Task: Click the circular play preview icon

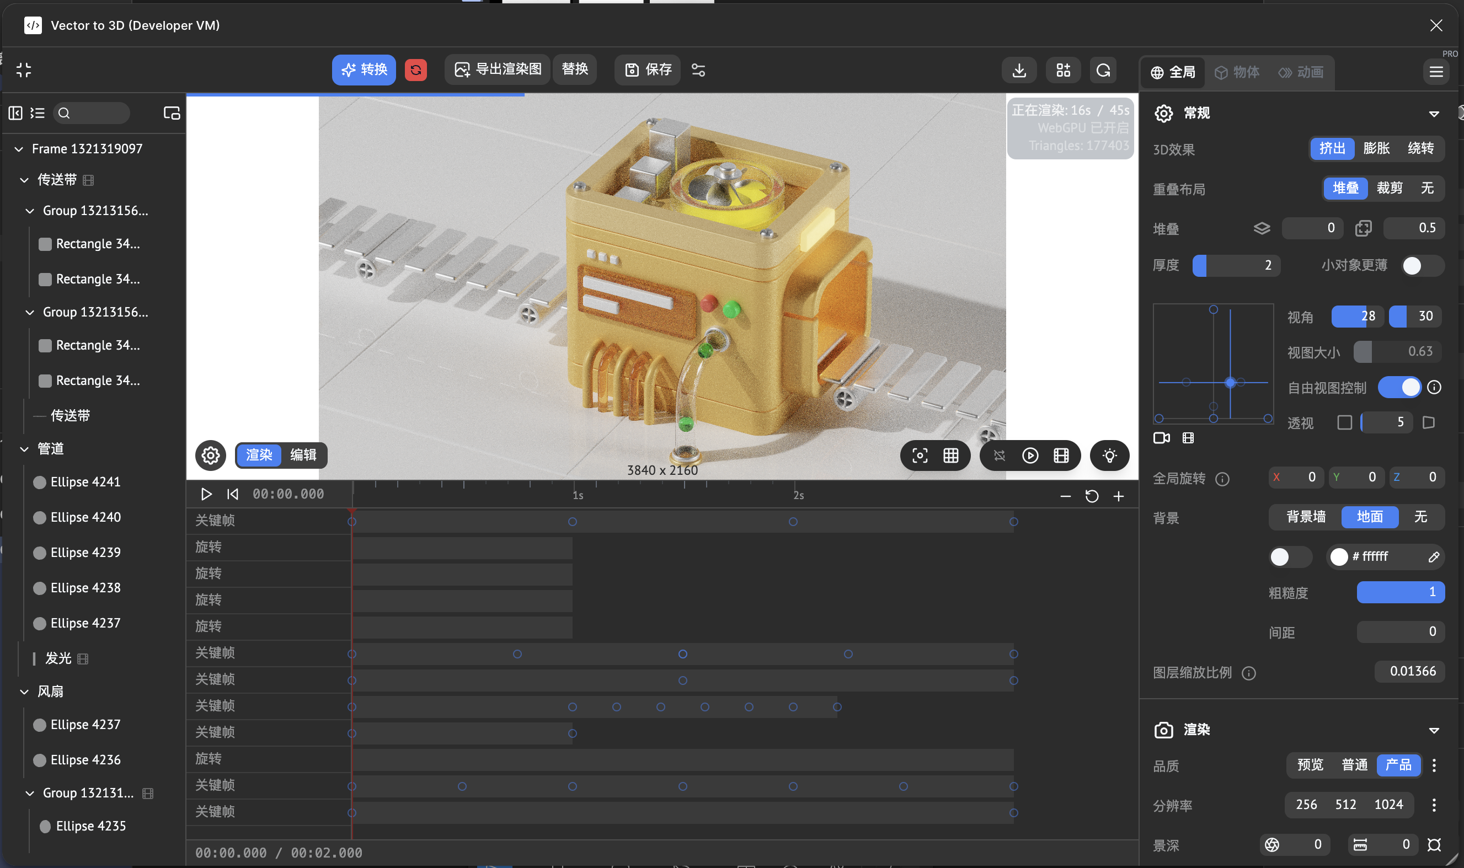Action: [x=1030, y=456]
